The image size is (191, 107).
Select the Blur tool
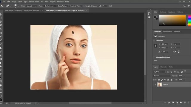pos(1,63)
